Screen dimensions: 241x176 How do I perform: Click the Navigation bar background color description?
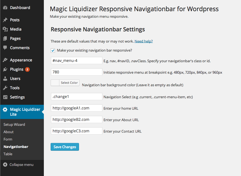click(133, 85)
